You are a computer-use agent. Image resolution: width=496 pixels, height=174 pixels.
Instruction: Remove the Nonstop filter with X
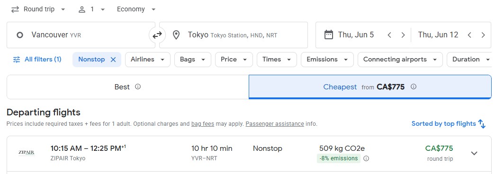[113, 60]
